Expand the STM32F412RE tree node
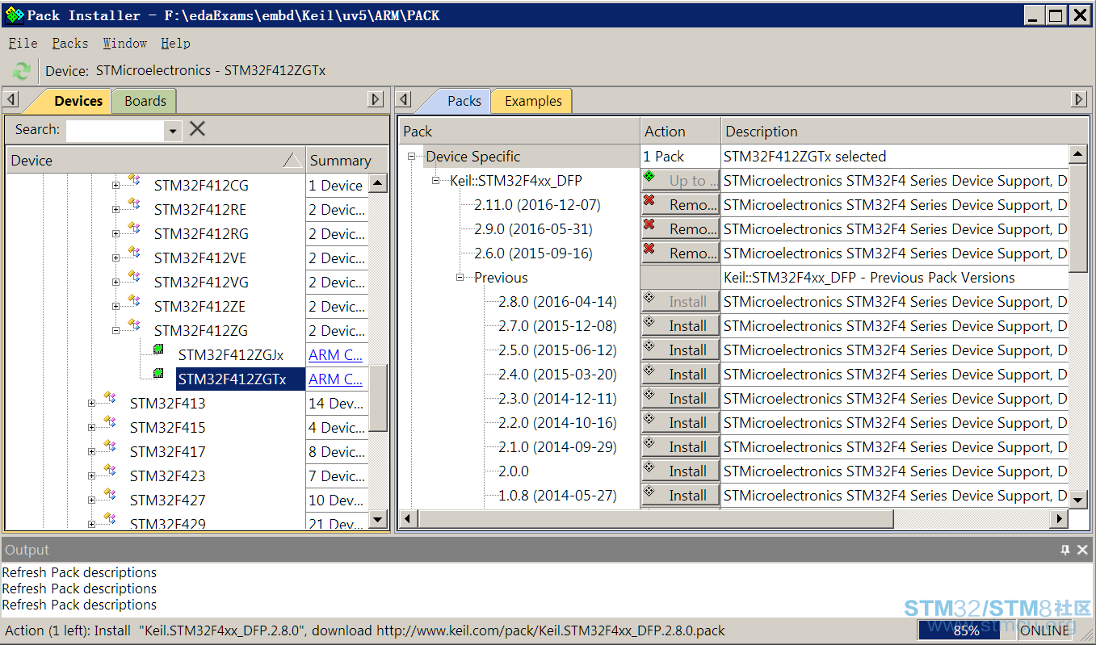1096x645 pixels. click(x=115, y=210)
